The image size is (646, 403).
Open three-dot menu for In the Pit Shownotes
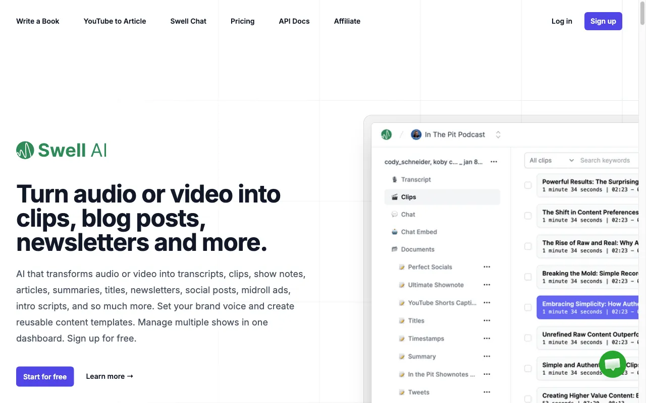coord(487,374)
